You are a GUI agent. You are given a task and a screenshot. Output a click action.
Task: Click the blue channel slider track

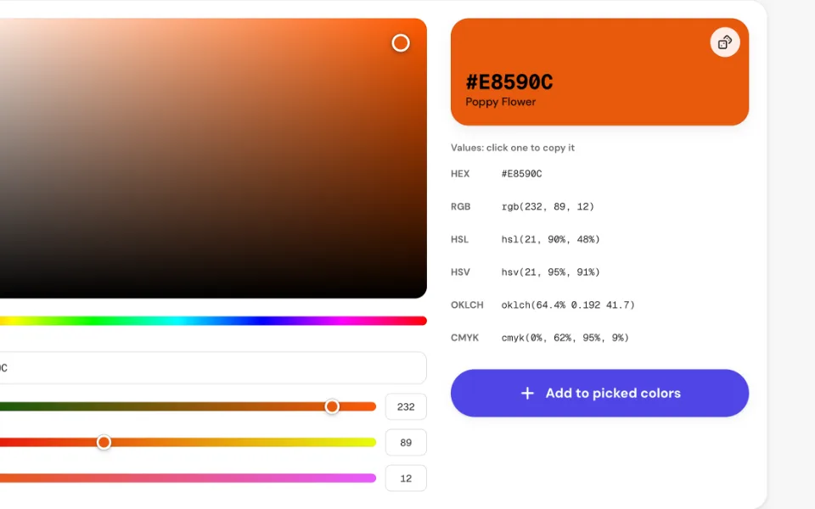pyautogui.click(x=188, y=478)
